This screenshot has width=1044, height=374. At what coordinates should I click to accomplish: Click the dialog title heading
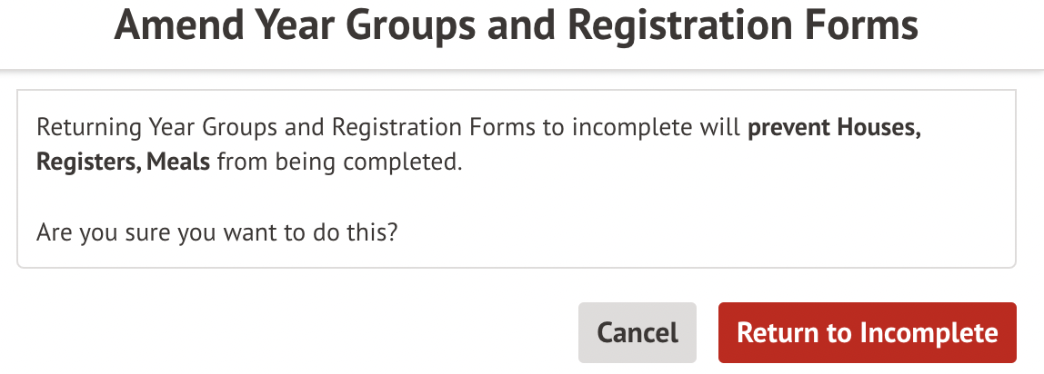pos(516,29)
